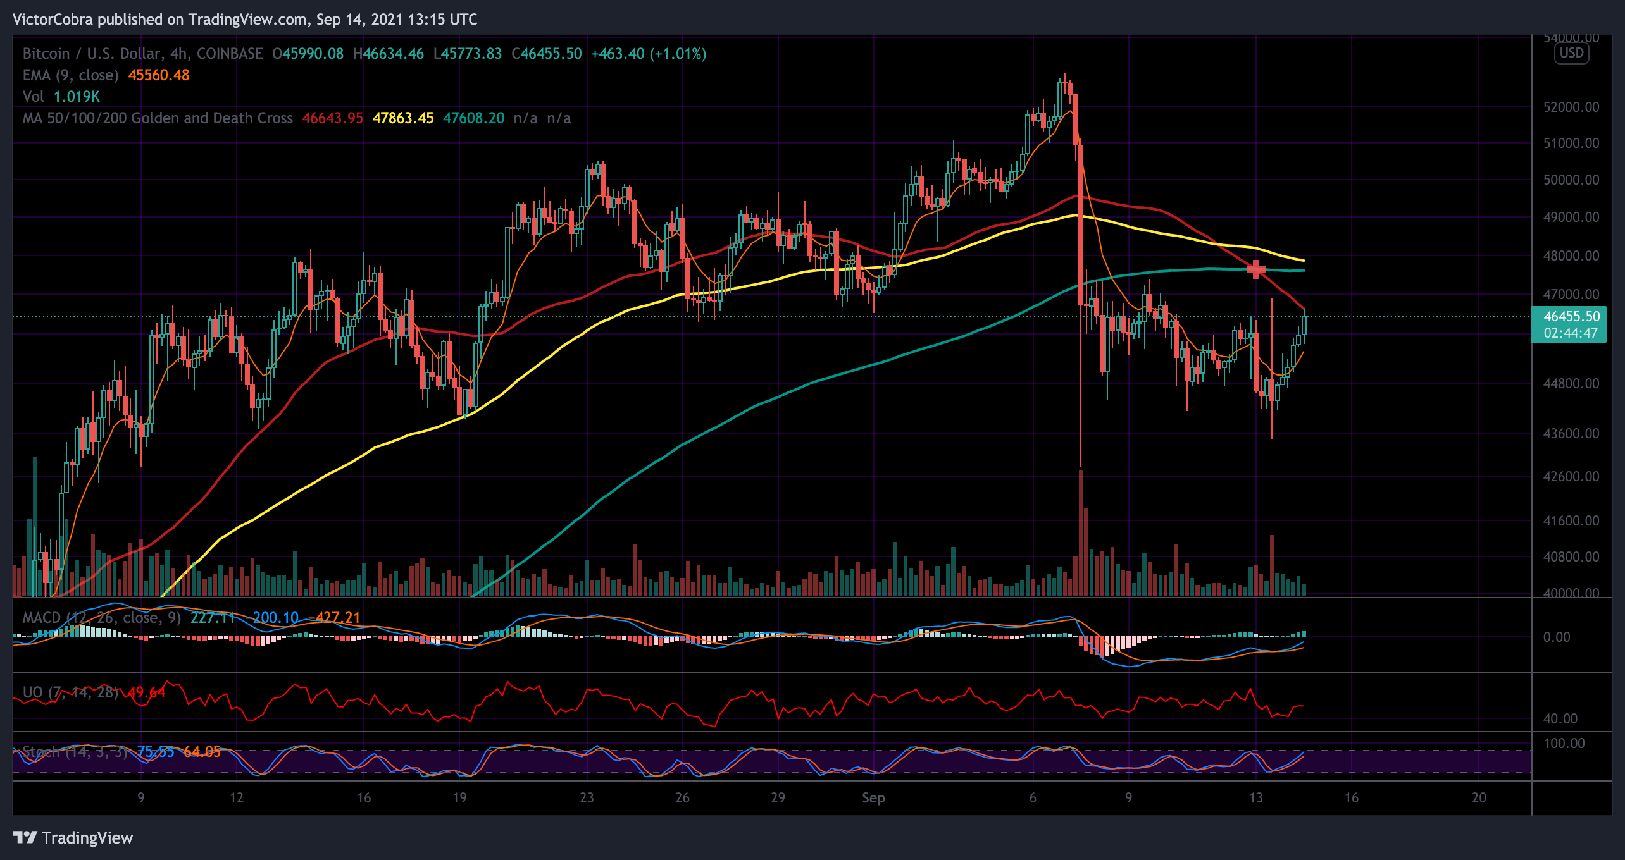
Task: Click the teal MA value 47608.20
Action: (474, 118)
